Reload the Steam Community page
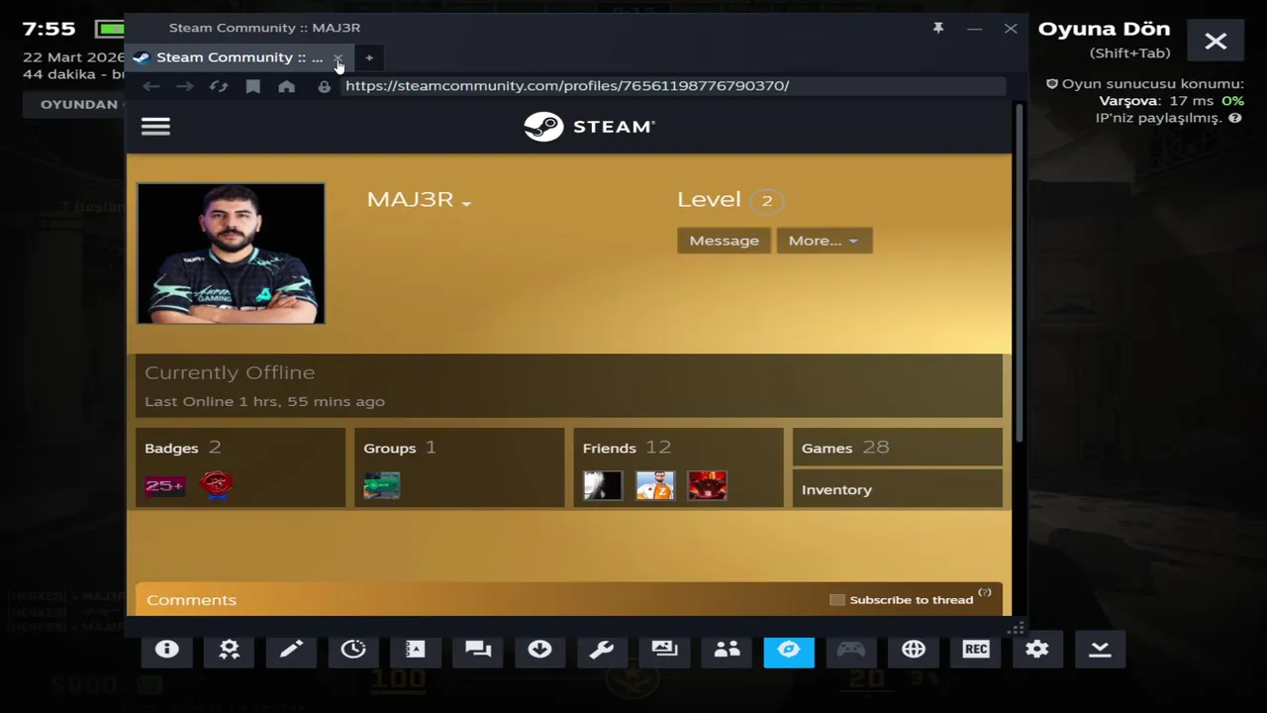 [x=219, y=86]
